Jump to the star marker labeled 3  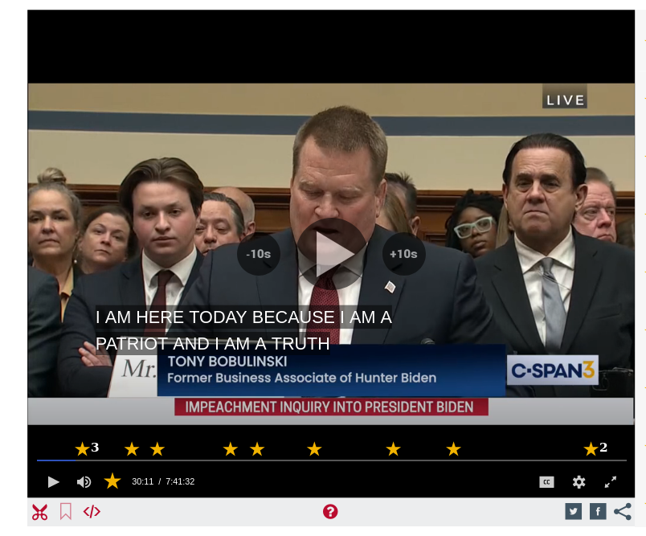point(83,449)
